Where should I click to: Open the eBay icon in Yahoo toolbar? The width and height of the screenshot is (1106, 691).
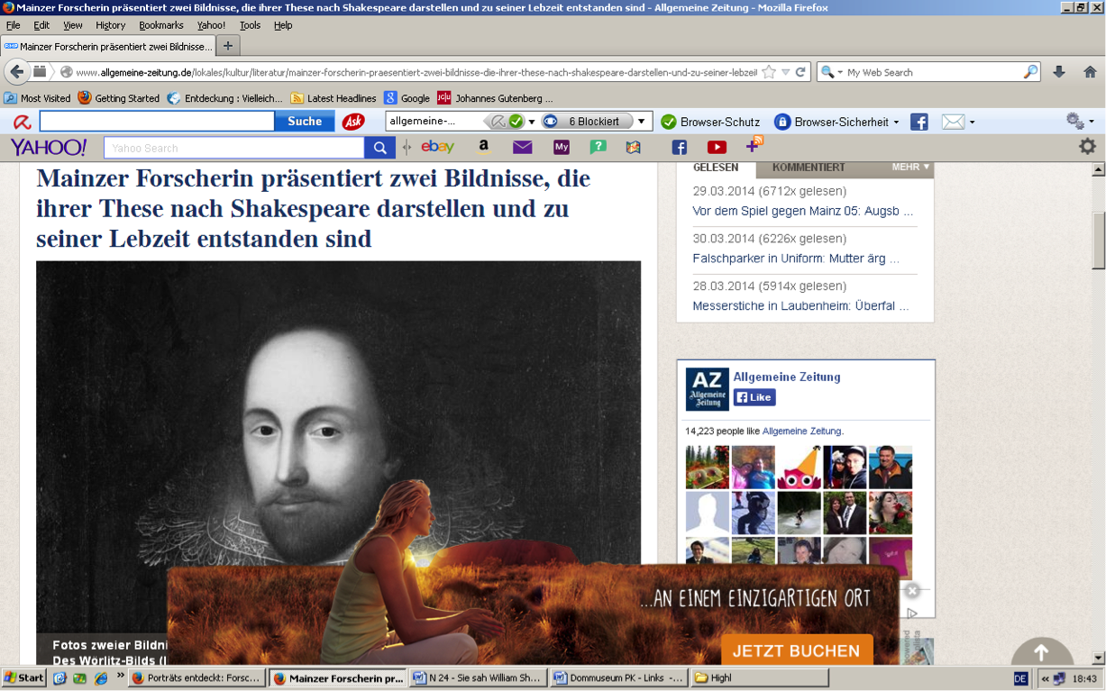(437, 147)
